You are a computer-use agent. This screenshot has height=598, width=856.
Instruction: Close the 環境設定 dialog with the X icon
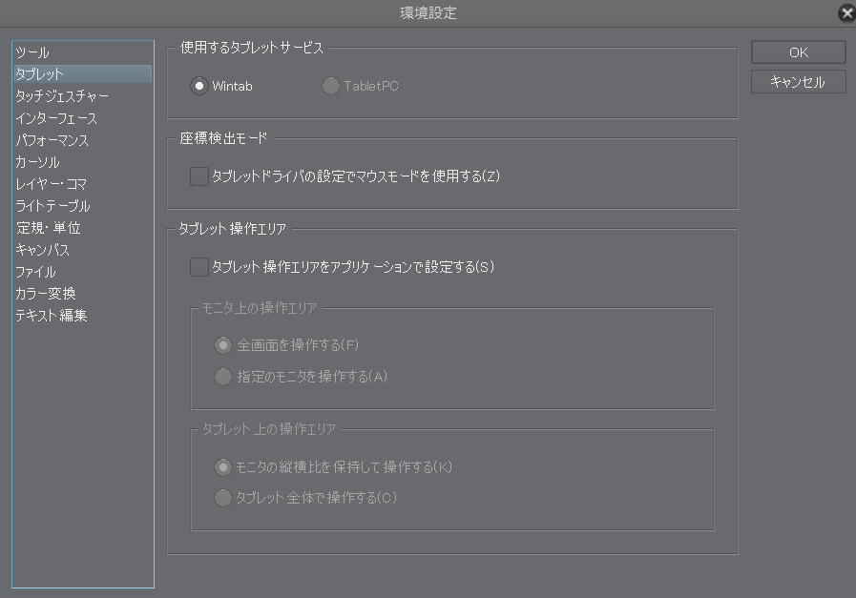tap(846, 13)
